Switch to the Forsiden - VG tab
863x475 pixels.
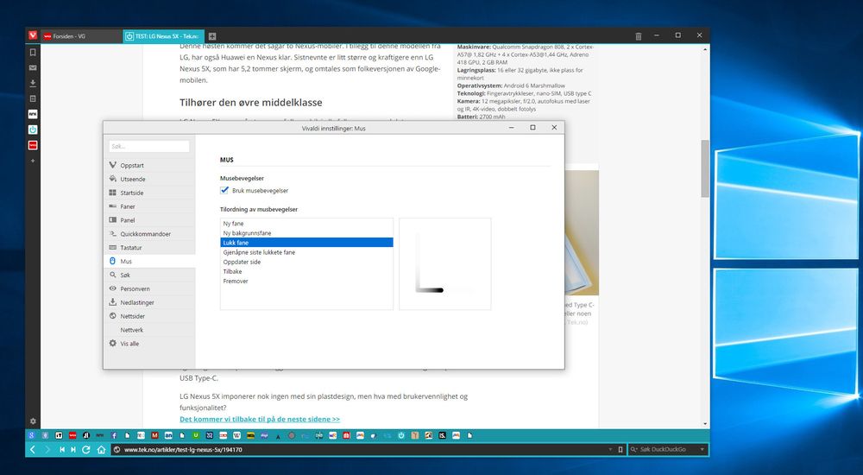pos(81,36)
